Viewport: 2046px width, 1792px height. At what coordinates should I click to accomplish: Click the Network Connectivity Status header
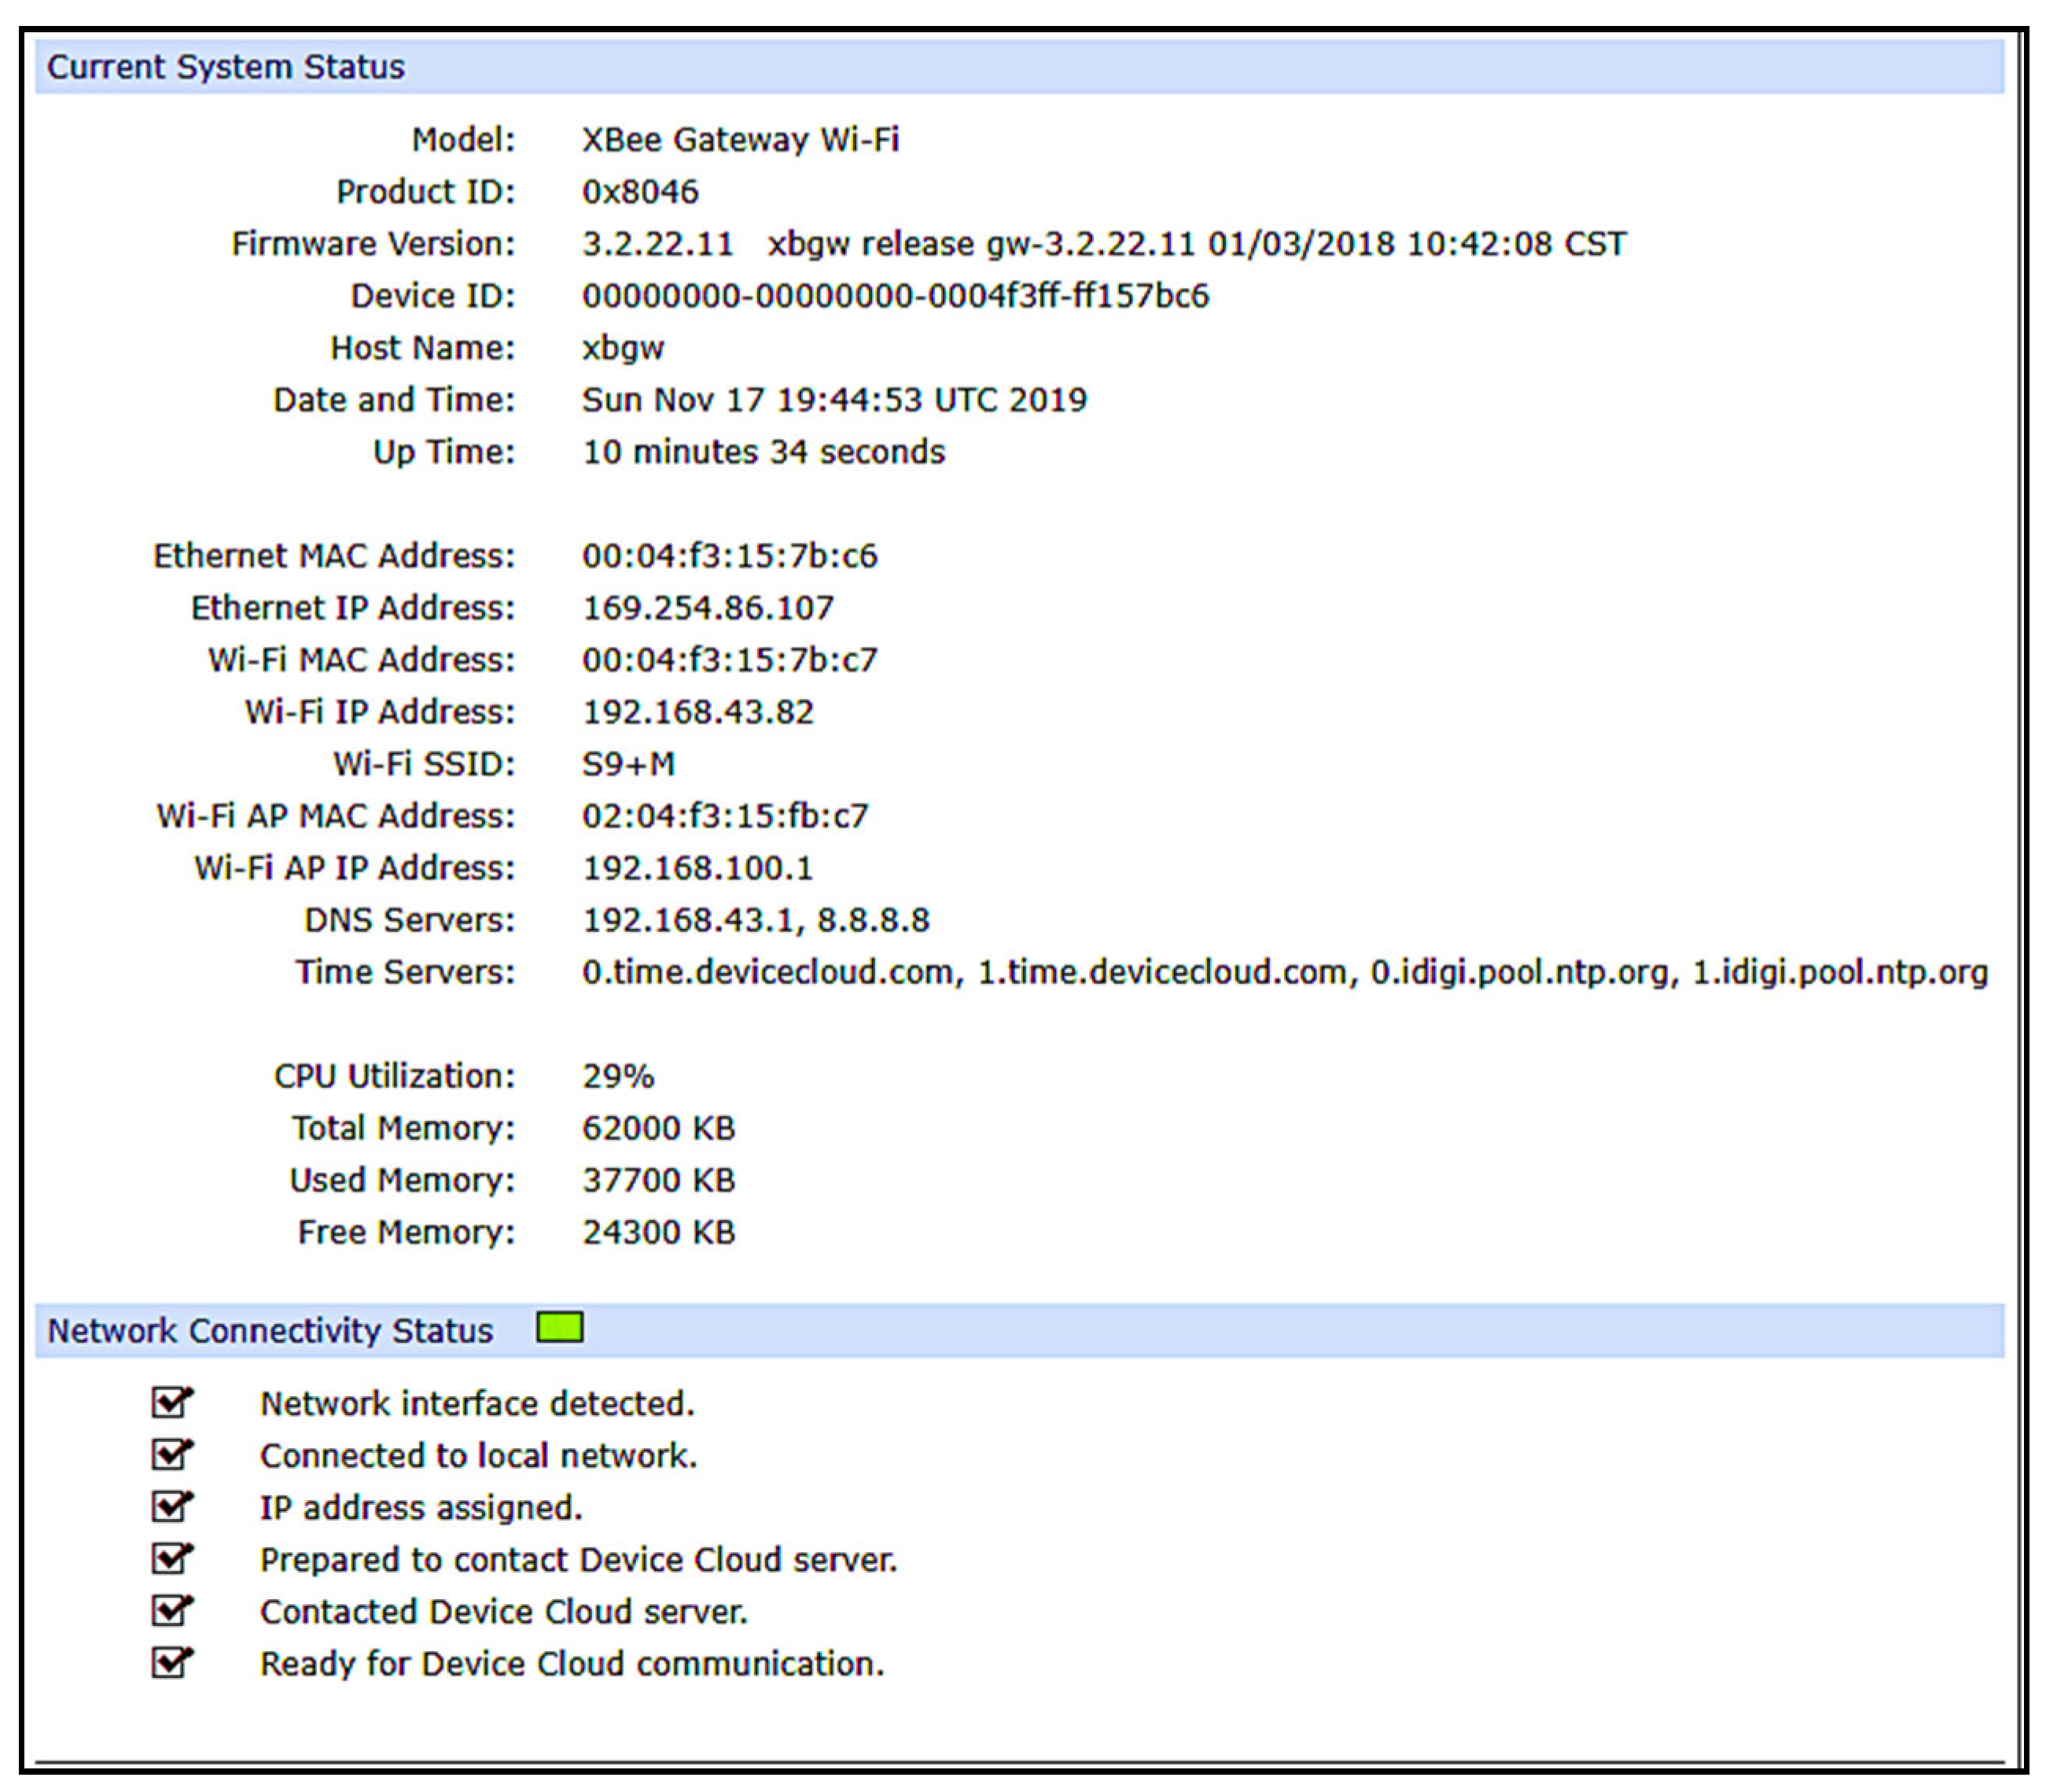(x=270, y=1331)
